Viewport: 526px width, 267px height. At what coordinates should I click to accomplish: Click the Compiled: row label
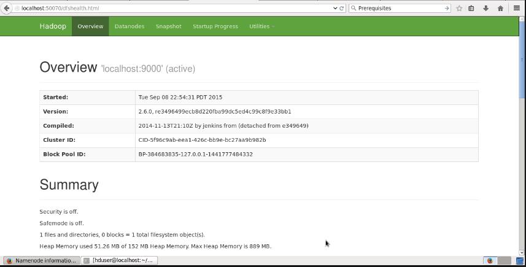59,126
